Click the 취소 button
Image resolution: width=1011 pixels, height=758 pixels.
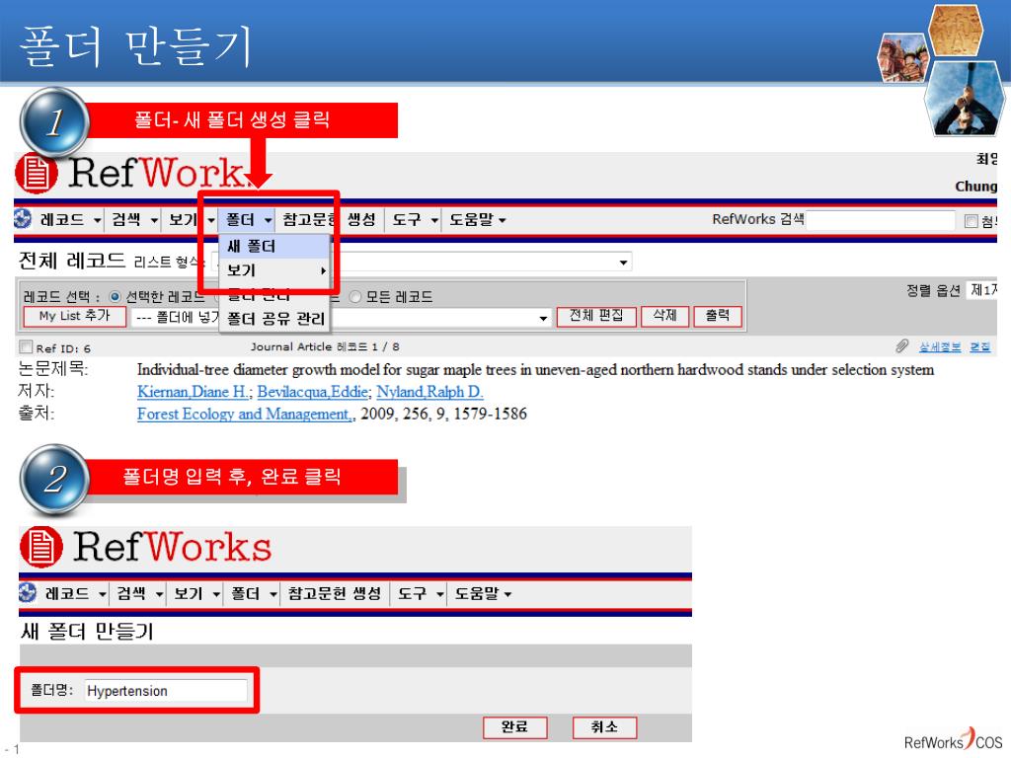coord(604,727)
